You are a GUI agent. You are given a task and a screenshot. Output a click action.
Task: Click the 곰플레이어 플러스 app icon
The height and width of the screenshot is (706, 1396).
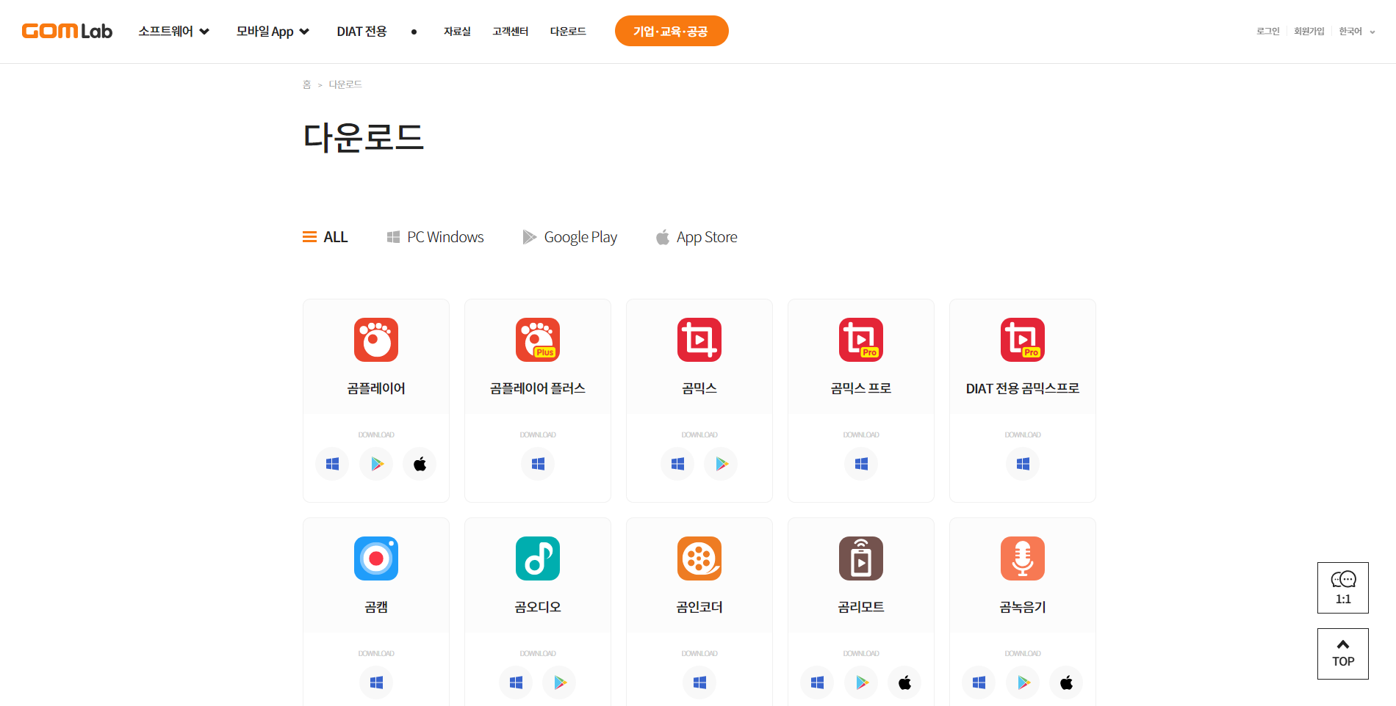[538, 340]
